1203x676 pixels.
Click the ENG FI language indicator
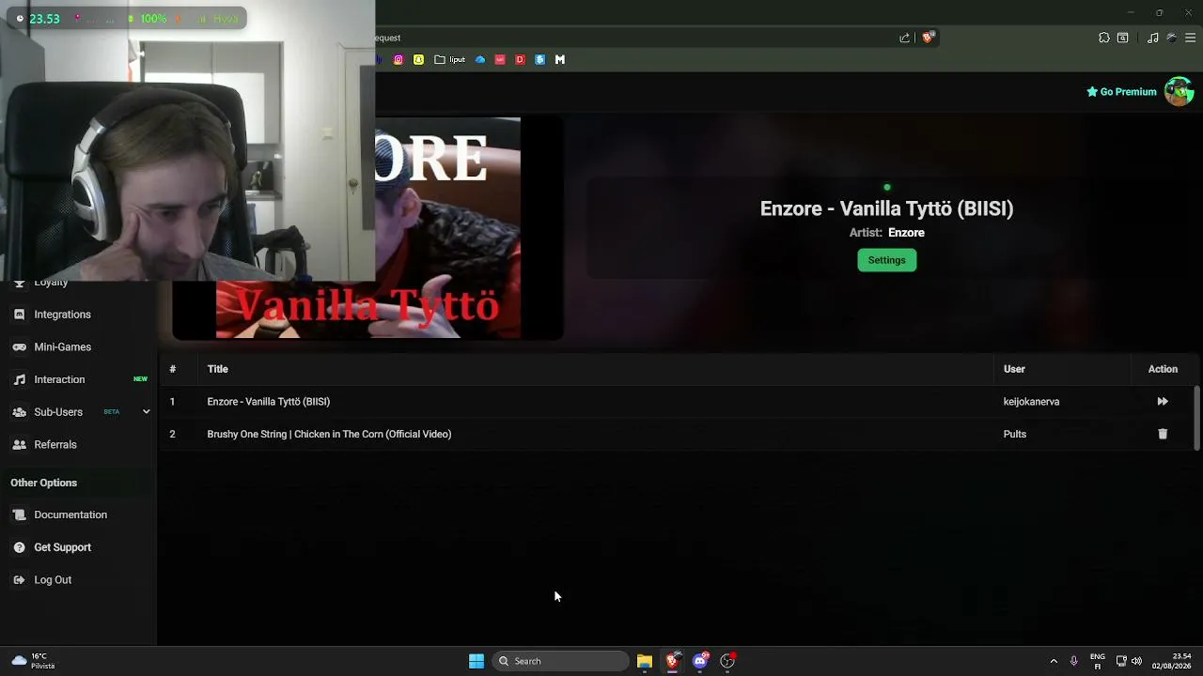(x=1098, y=661)
